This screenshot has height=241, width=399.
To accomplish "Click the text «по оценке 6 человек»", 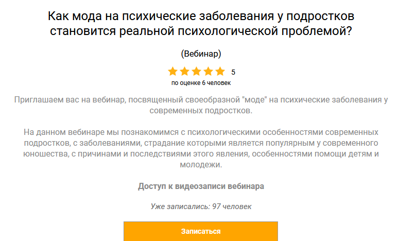I will coord(201,82).
